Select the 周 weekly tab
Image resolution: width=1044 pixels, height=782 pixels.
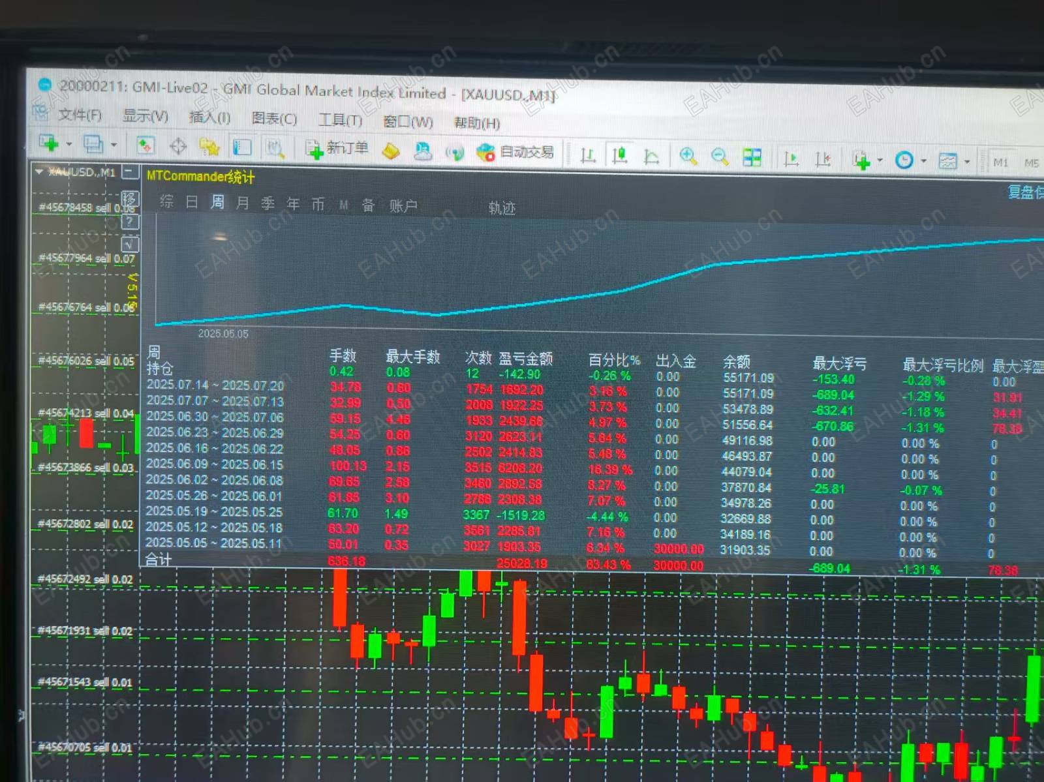click(x=217, y=202)
